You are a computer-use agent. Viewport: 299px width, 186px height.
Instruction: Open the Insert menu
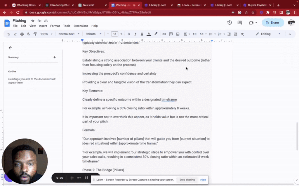pyautogui.click(x=43, y=26)
